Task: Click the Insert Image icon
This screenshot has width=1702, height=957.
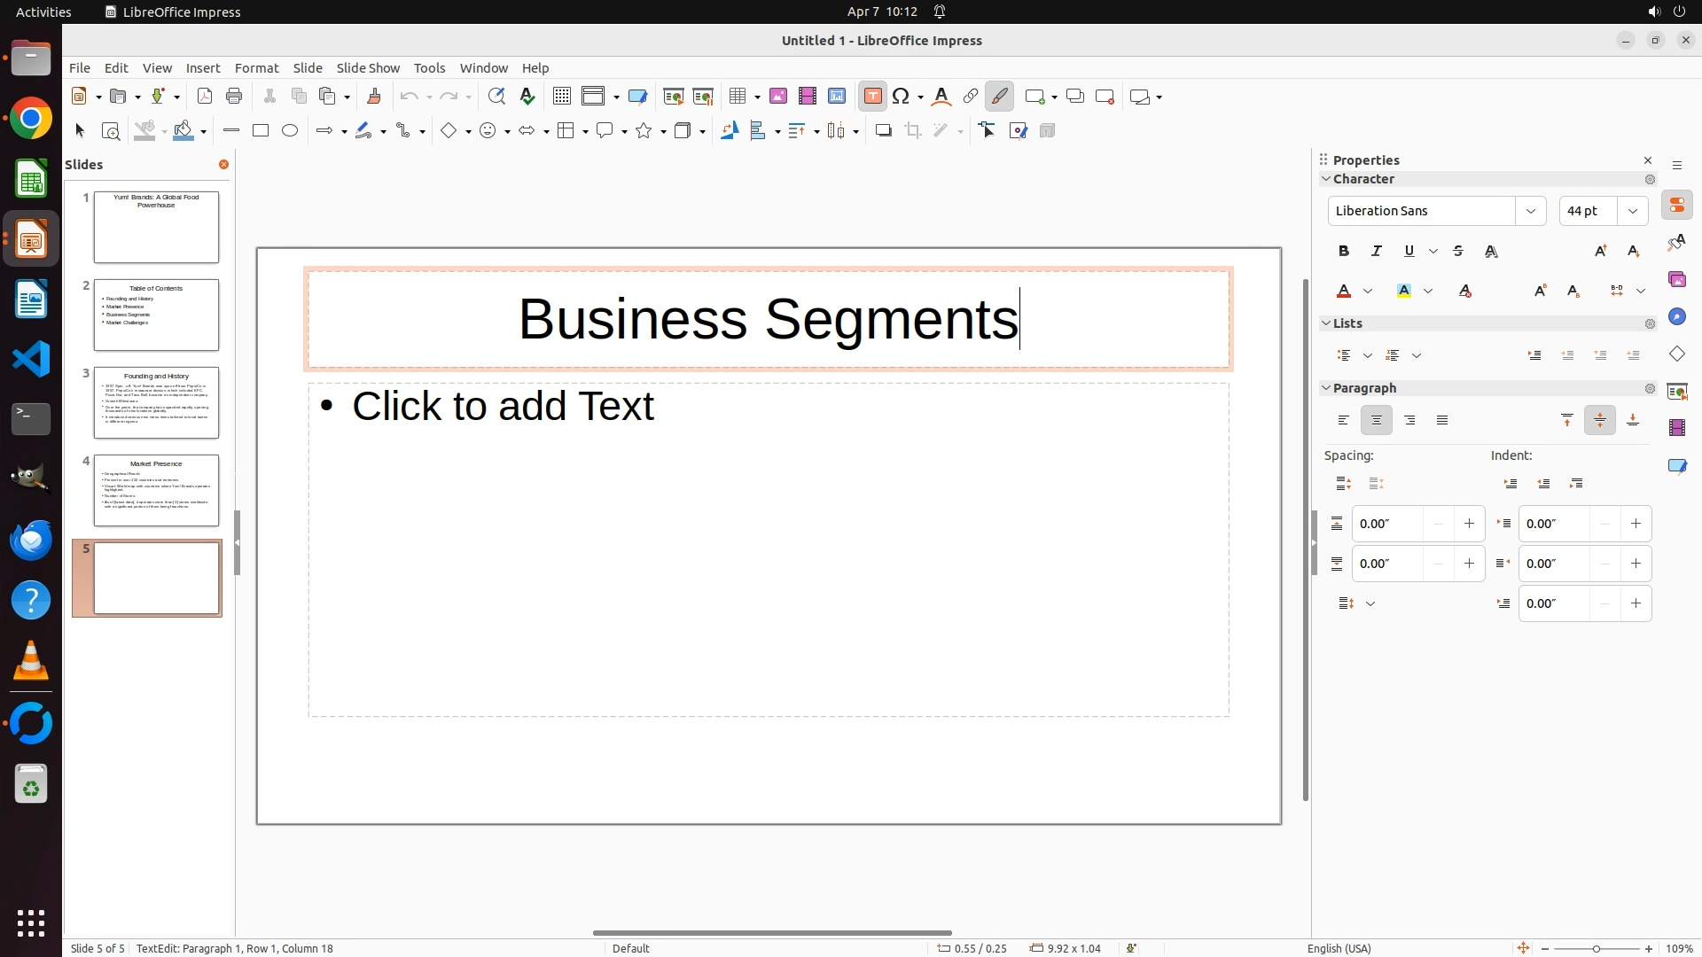Action: coord(778,97)
